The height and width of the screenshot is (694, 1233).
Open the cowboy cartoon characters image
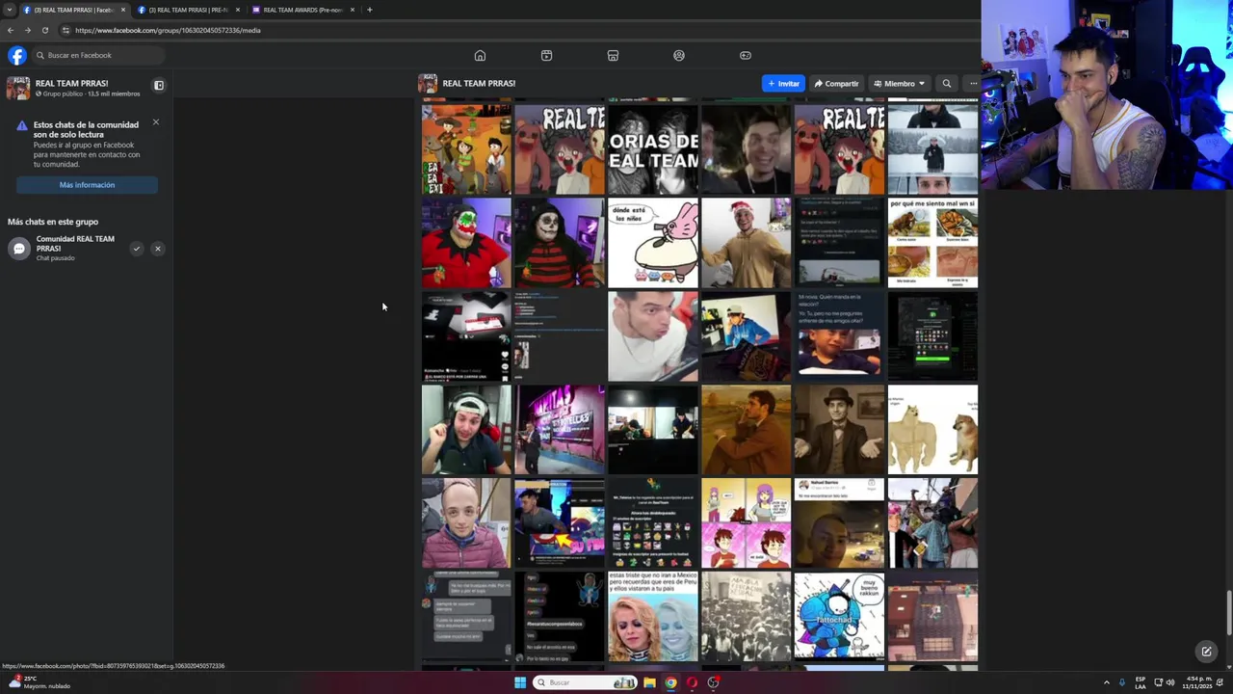point(466,149)
